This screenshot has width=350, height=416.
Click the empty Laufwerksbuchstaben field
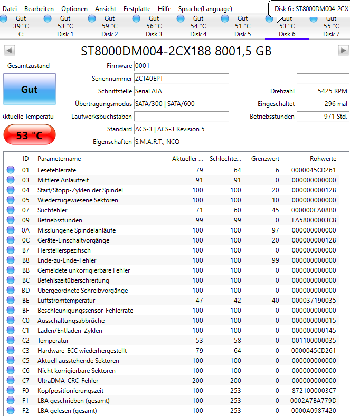[181, 117]
